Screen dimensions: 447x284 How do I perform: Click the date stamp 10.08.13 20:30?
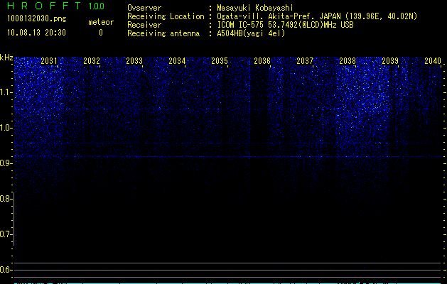[x=36, y=33]
